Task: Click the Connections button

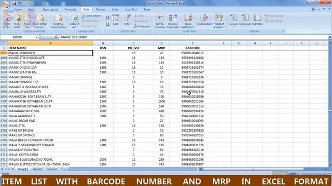Action: [x=91, y=16]
